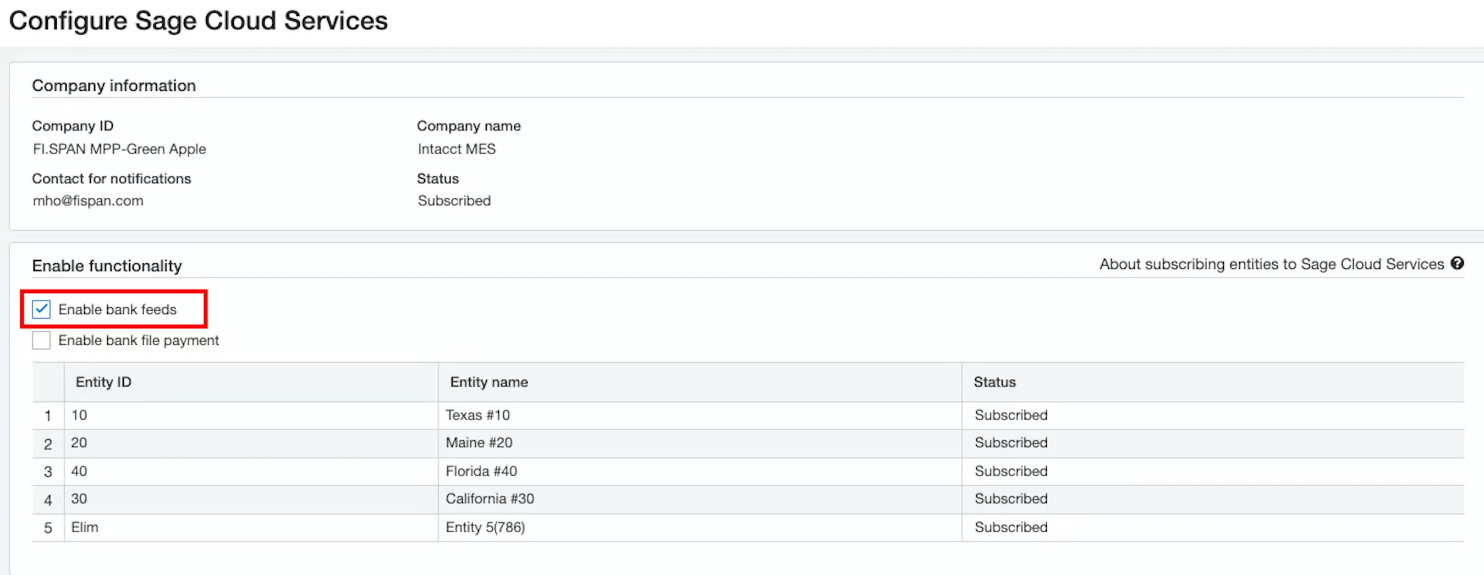Click the Configure Sage Cloud Services title
This screenshot has width=1484, height=575.
(x=199, y=21)
